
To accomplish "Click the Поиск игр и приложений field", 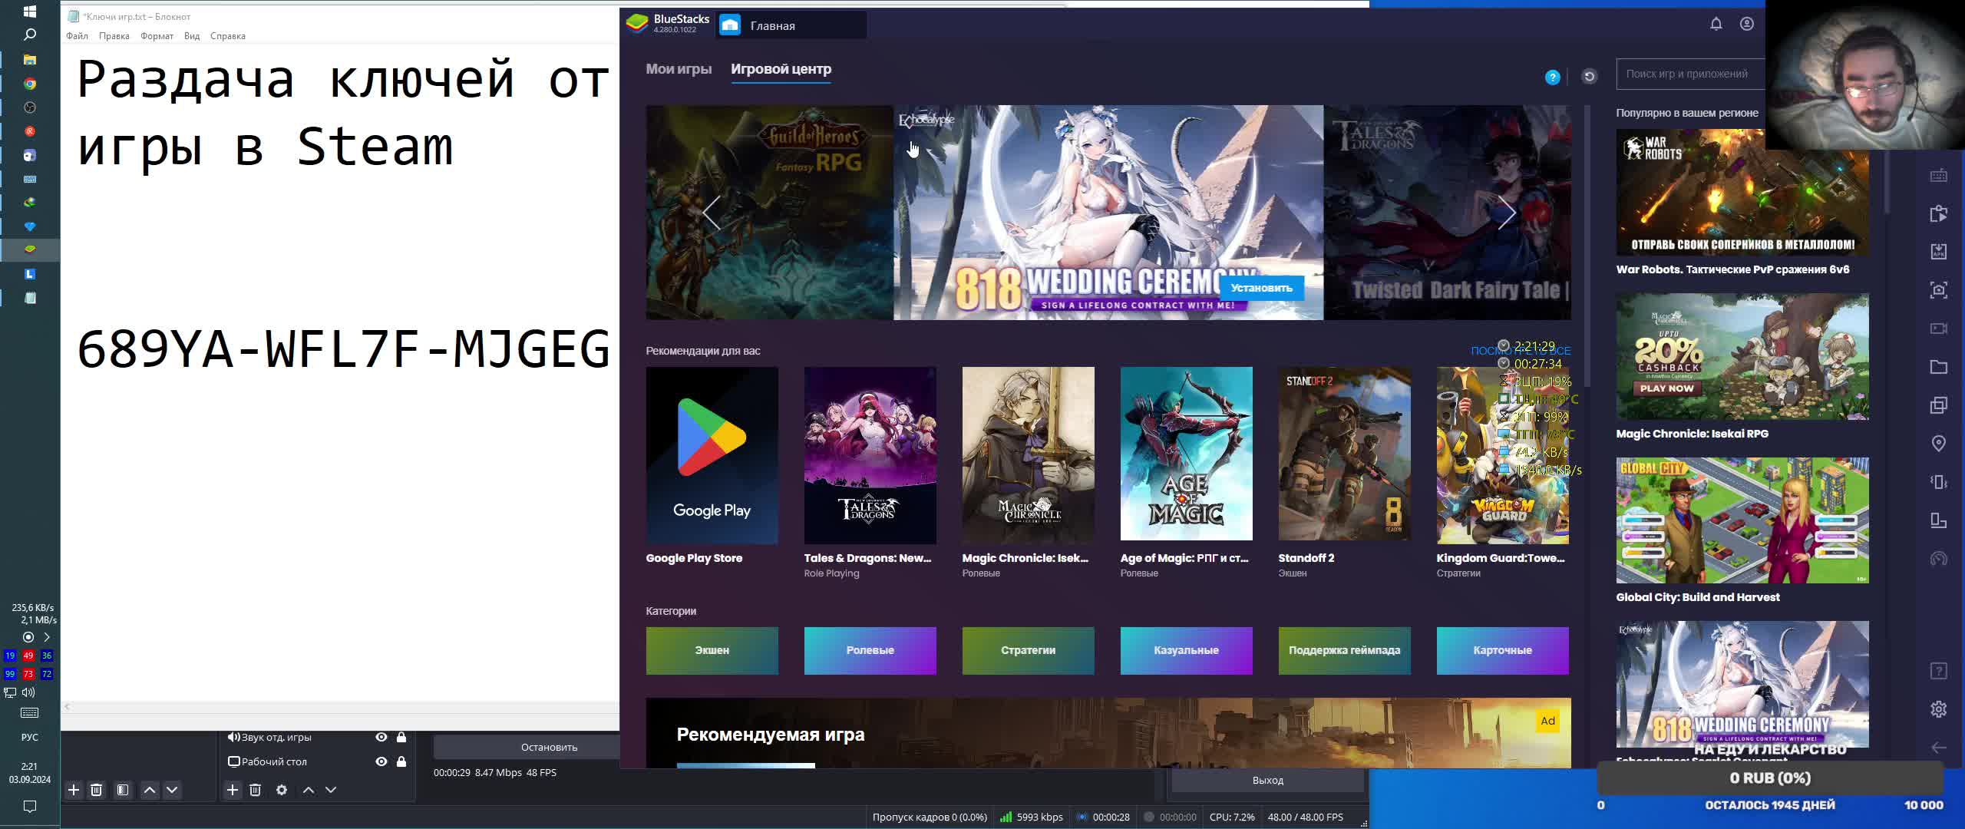I will (1689, 74).
